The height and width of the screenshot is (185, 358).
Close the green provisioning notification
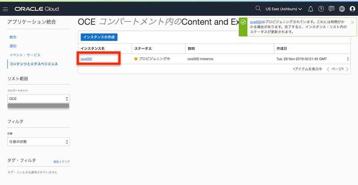[x=353, y=22]
